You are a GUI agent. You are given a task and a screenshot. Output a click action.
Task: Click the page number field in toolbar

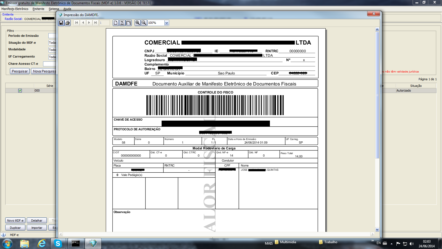[104, 23]
